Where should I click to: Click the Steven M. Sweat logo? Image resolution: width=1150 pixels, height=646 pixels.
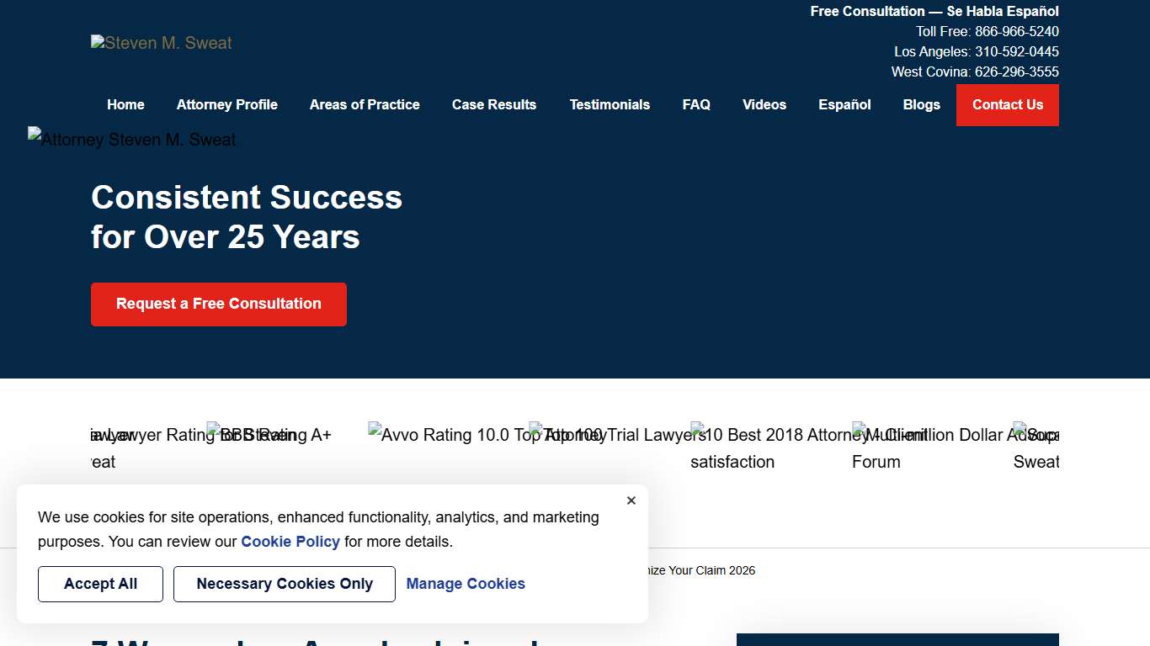pyautogui.click(x=162, y=43)
